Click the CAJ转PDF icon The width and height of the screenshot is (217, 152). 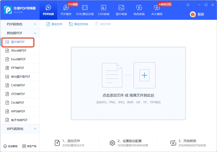click(x=7, y=103)
